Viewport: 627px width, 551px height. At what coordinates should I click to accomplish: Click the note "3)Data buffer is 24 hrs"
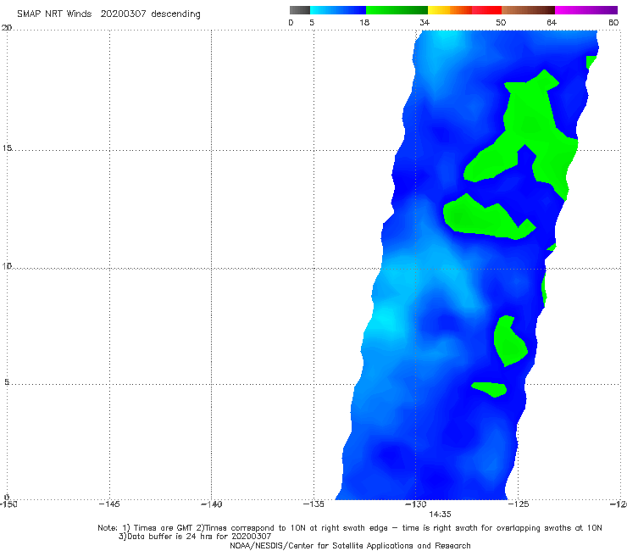pos(195,537)
